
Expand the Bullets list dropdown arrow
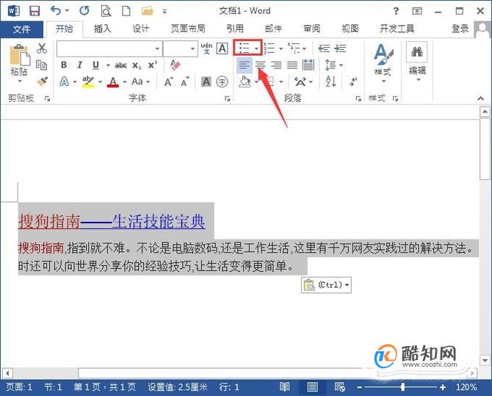click(x=257, y=48)
